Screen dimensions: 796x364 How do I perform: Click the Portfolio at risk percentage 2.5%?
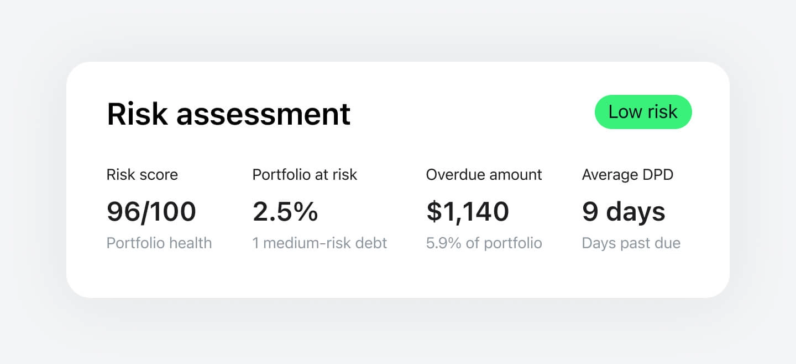pyautogui.click(x=285, y=211)
